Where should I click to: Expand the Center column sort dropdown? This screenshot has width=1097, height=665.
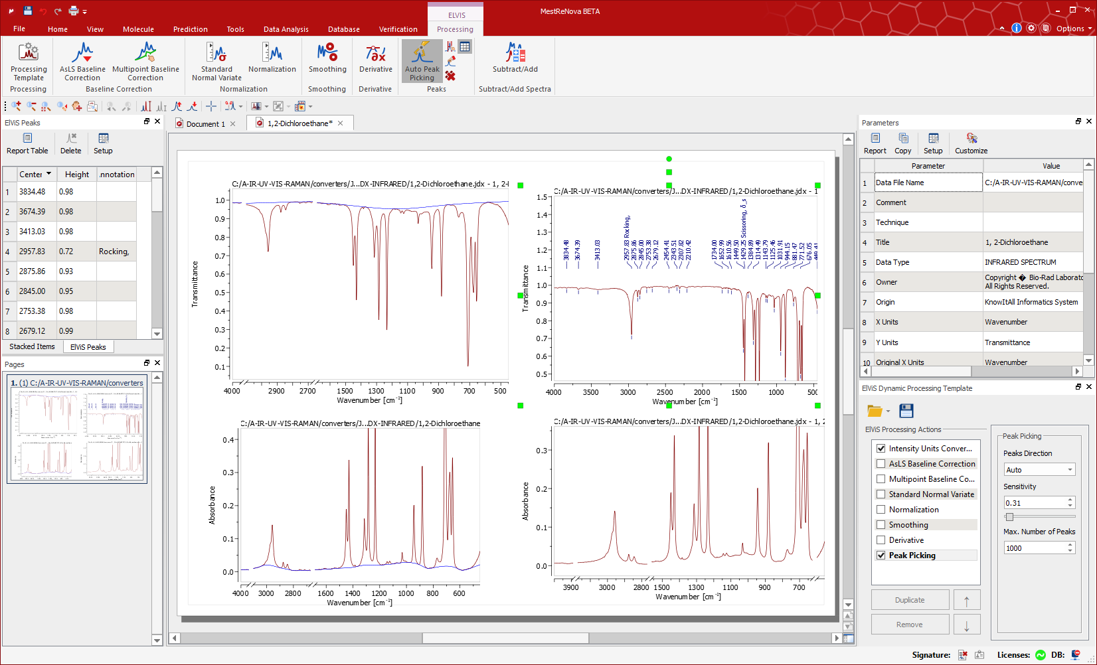48,174
